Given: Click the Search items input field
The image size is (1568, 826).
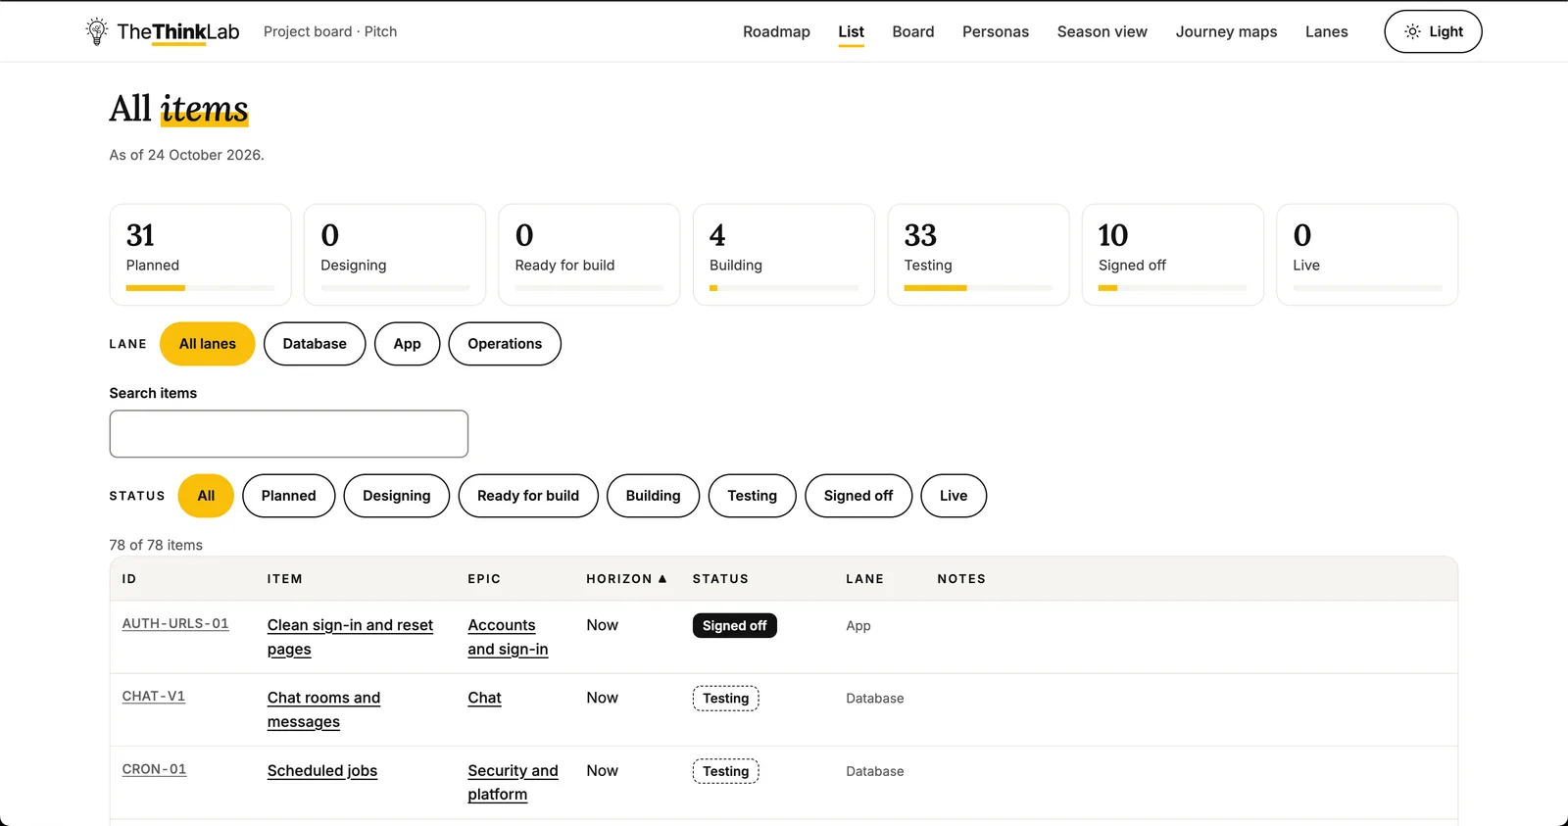Looking at the screenshot, I should coord(289,434).
